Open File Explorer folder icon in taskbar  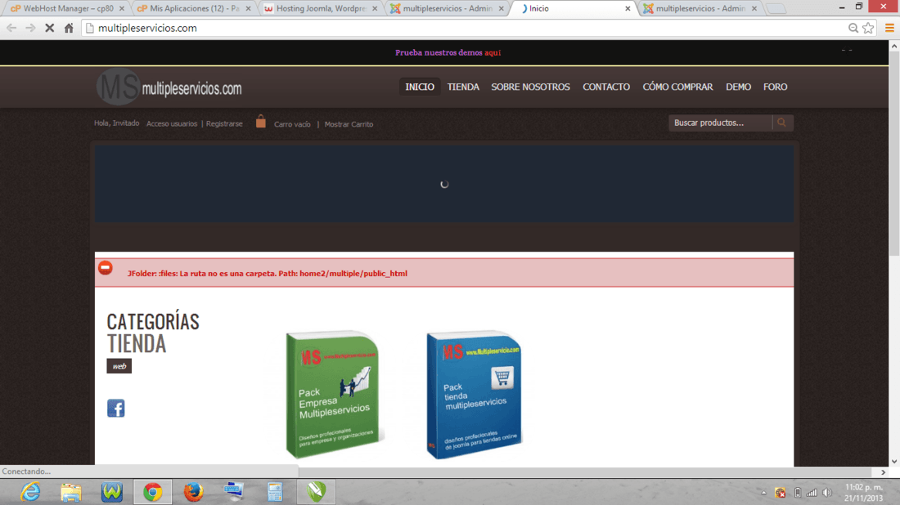tap(71, 492)
